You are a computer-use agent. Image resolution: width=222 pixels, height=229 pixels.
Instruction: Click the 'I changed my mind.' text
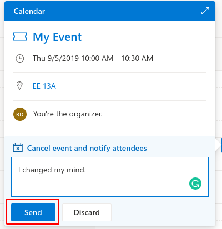(x=52, y=170)
